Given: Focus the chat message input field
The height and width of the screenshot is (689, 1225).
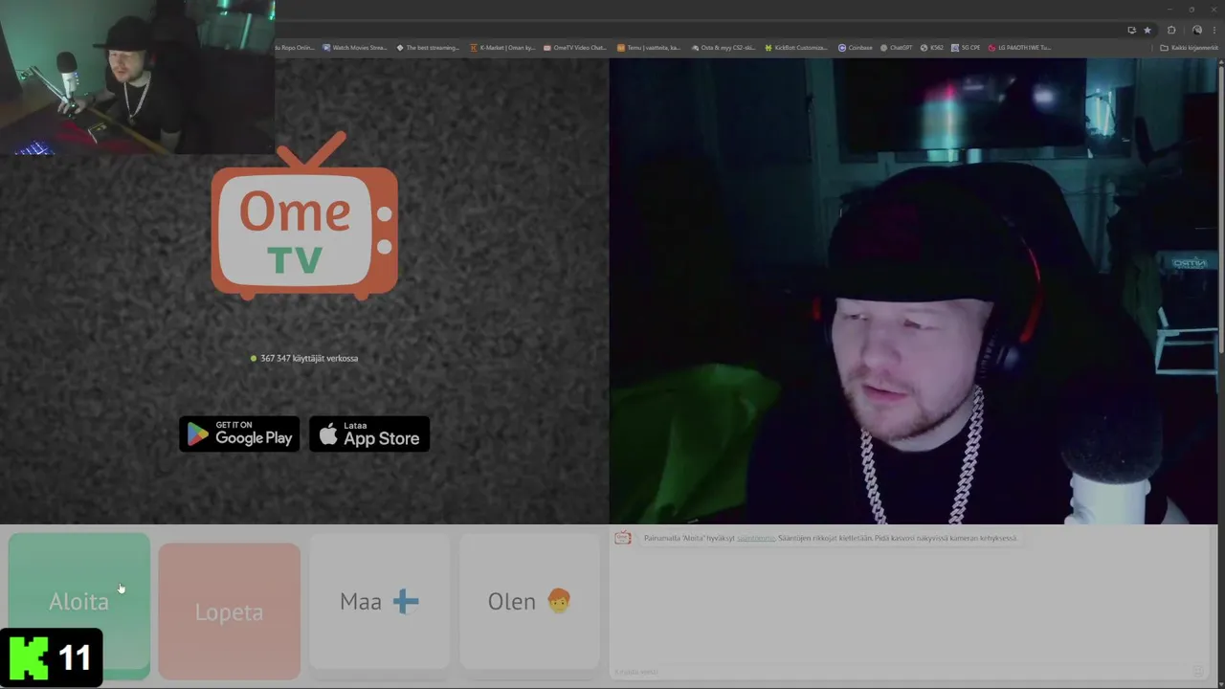Looking at the screenshot, I should point(900,672).
